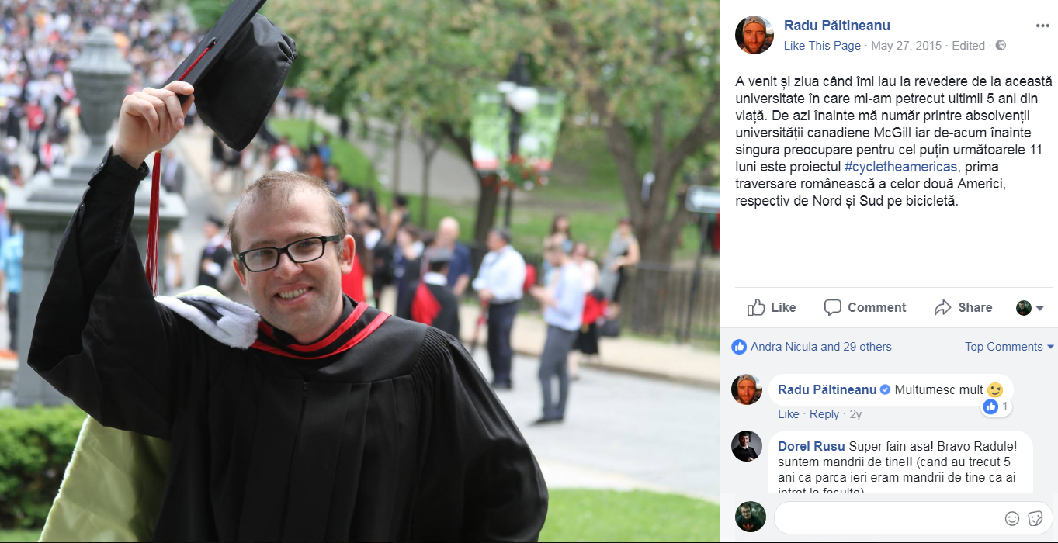Click the emoji smiley in comment box

point(1012,518)
